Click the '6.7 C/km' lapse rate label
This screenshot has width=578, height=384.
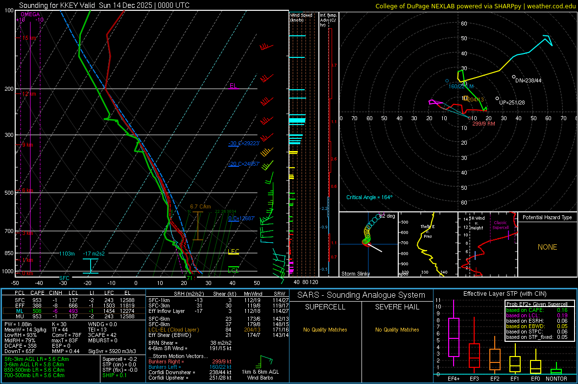200,207
